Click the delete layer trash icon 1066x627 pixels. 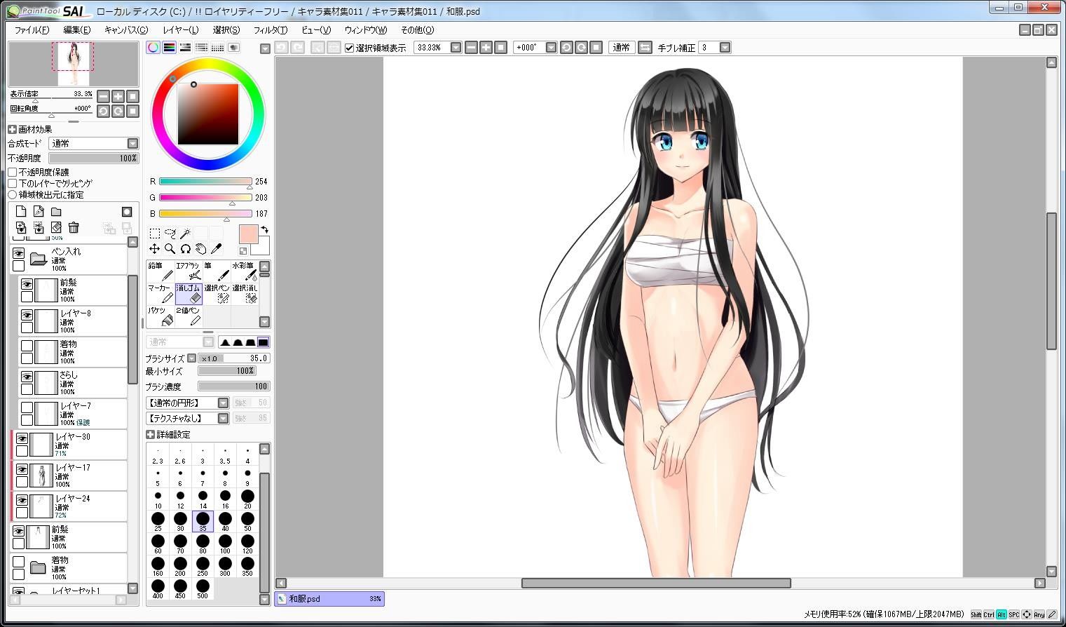(x=74, y=227)
